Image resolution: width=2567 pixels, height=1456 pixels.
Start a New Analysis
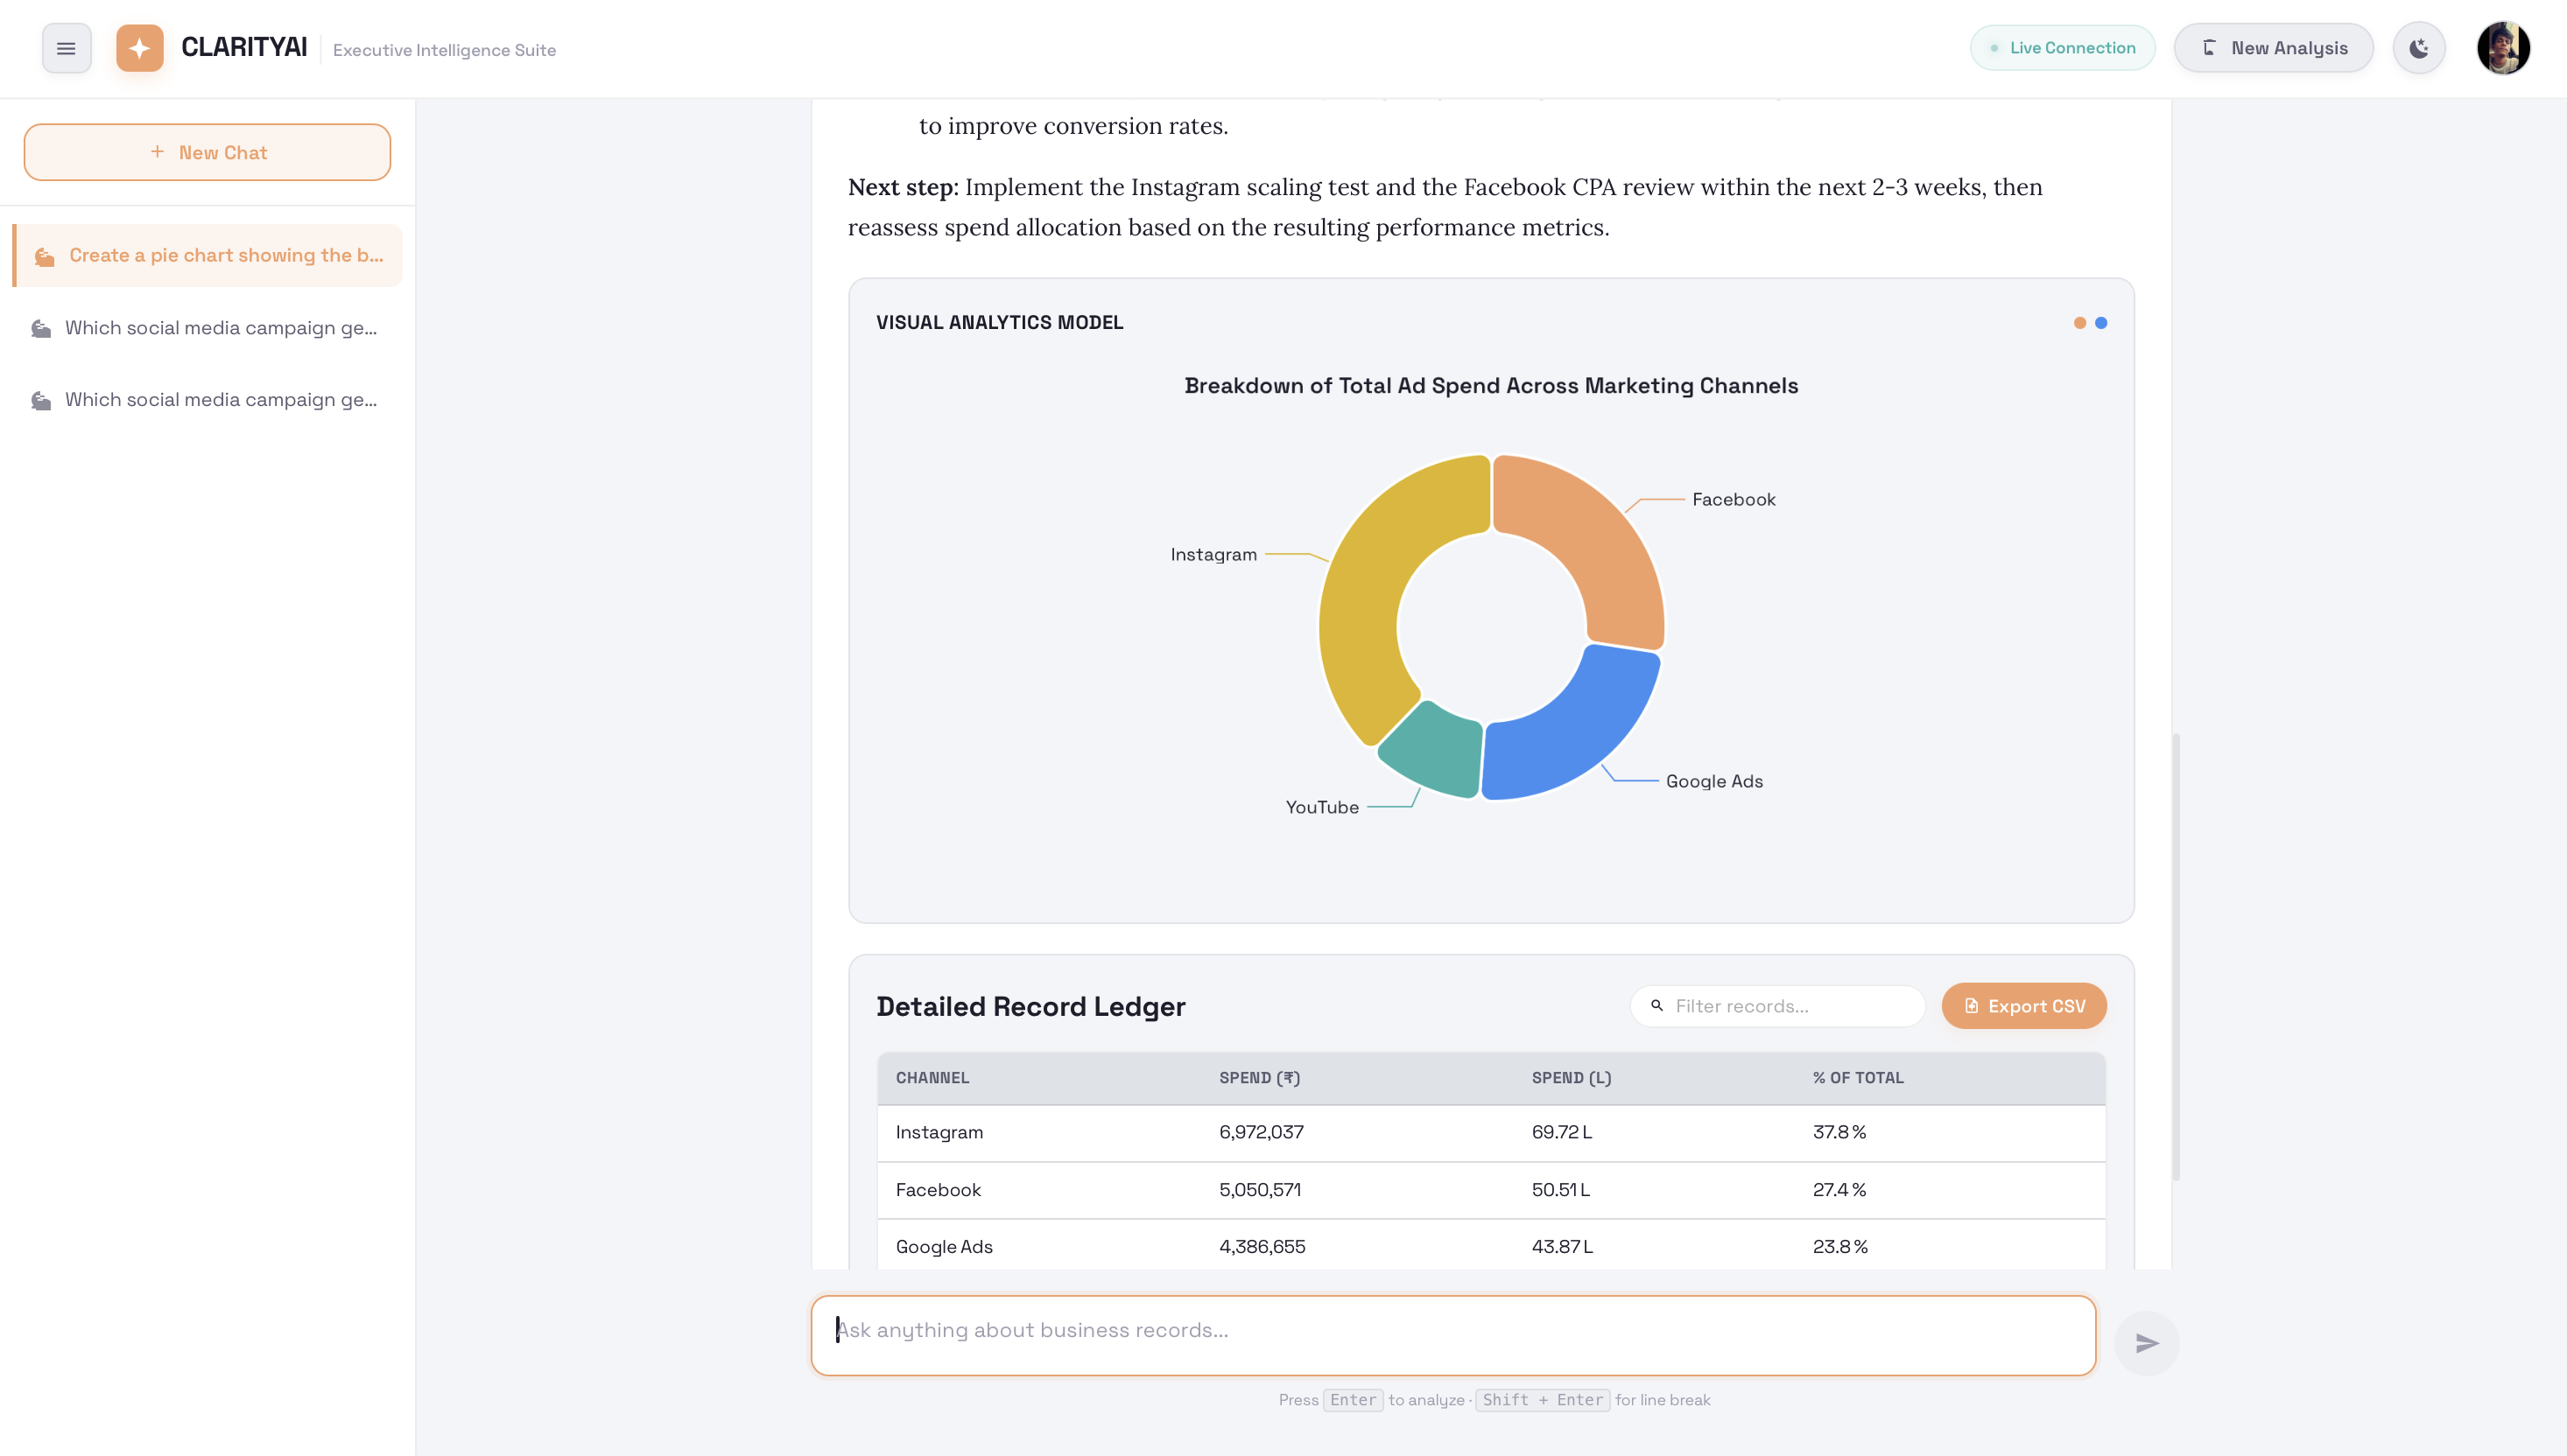[x=2273, y=48]
